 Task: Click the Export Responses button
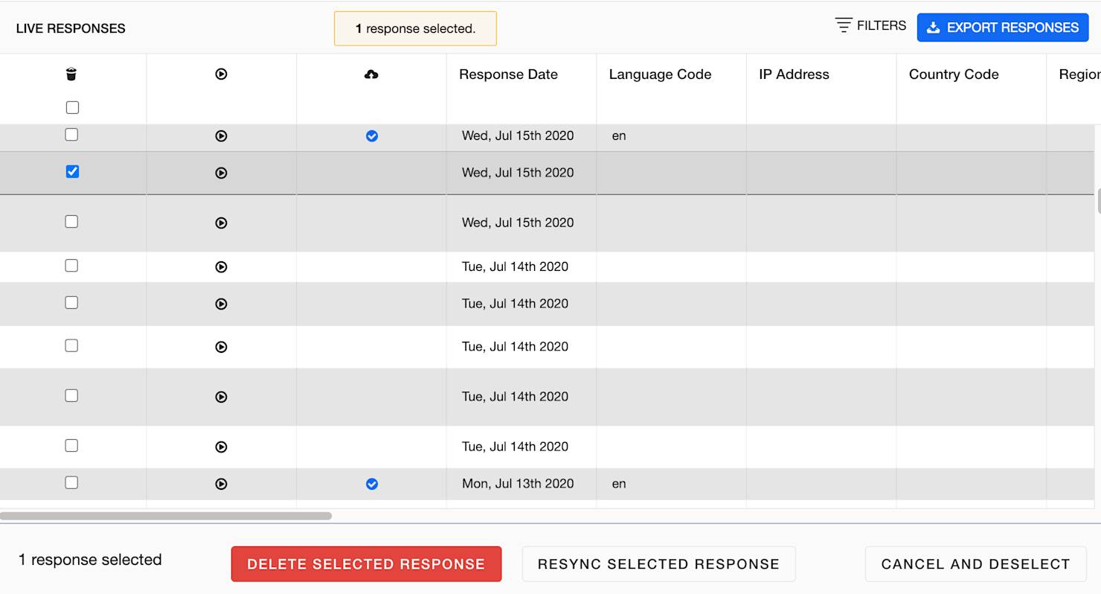click(x=1002, y=28)
